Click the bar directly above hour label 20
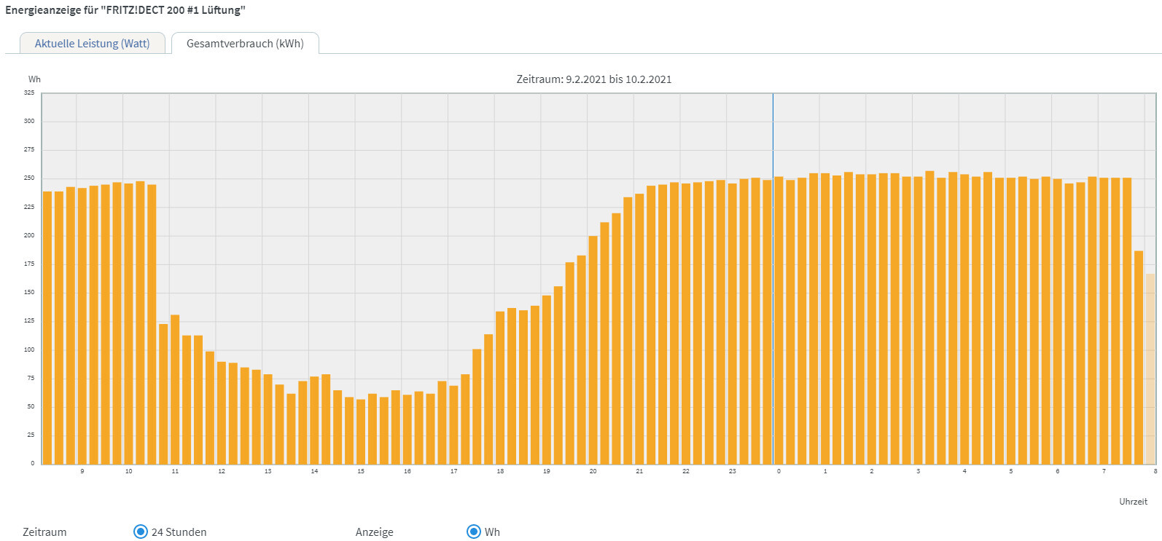This screenshot has height=541, width=1162. (x=593, y=350)
